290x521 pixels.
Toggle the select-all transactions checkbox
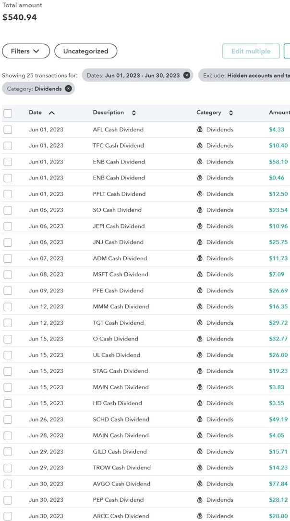8,114
